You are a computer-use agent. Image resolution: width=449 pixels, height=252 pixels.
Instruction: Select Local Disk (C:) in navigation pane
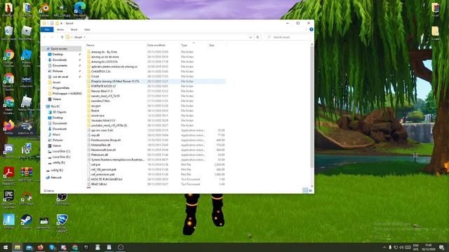61,151
